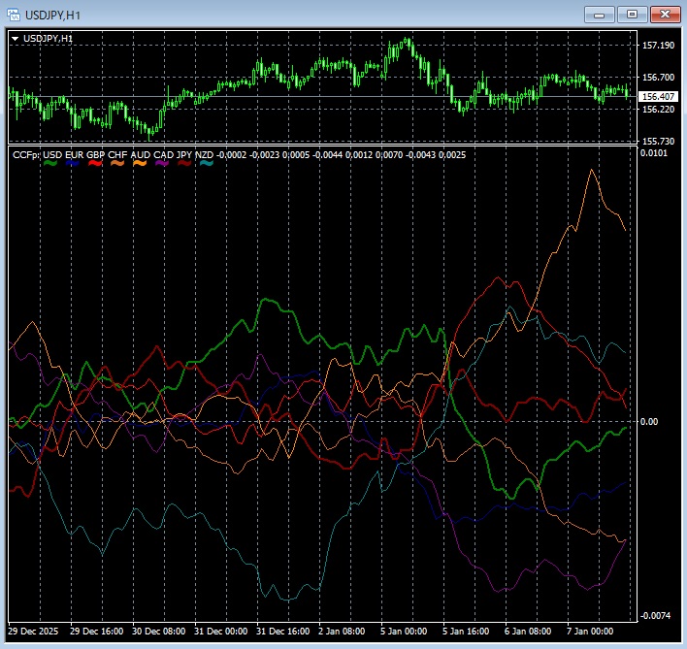Click the CCFp indicator label
The width and height of the screenshot is (687, 649).
pyautogui.click(x=25, y=154)
